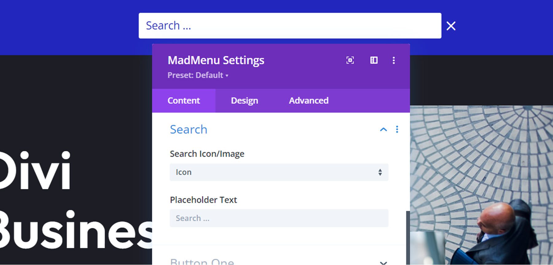
Task: Click the settings panel scrollbar
Action: 408,238
